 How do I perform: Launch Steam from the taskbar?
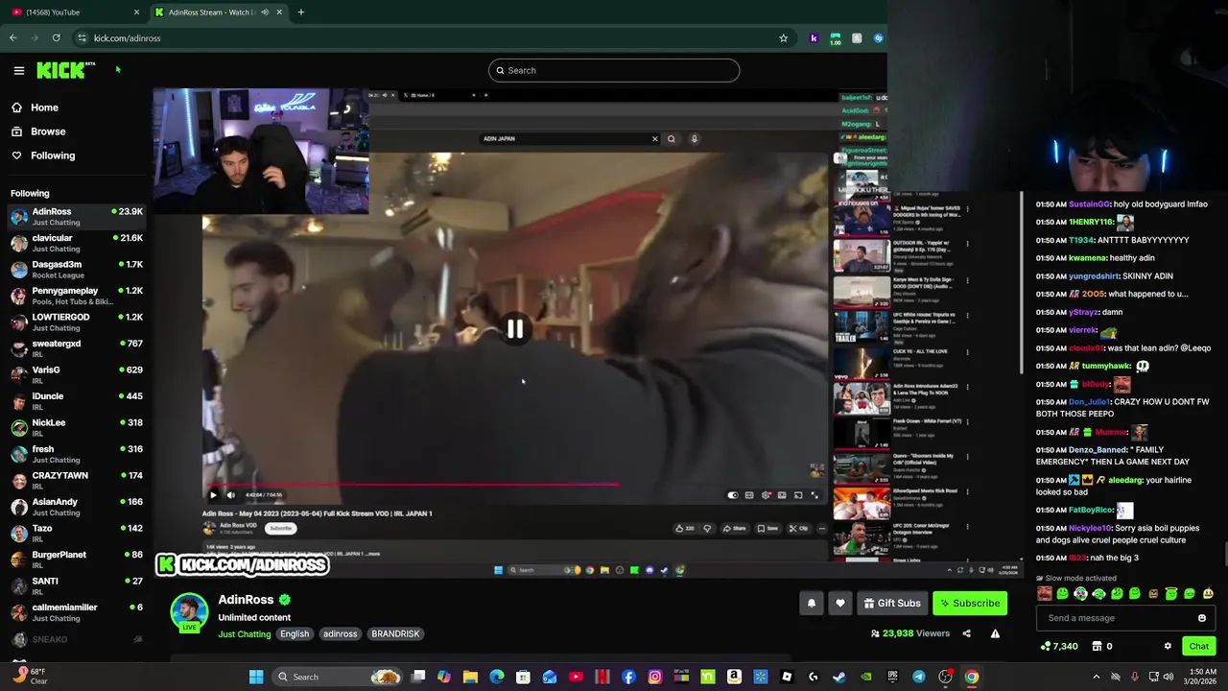[x=839, y=677]
